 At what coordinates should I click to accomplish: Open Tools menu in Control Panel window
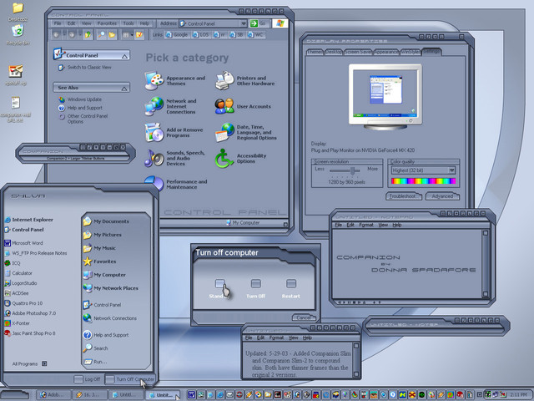point(128,23)
